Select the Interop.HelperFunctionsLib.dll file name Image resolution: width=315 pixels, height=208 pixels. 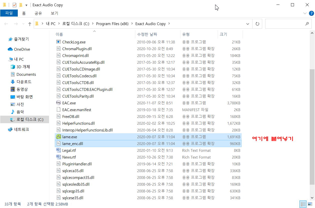tap(88, 130)
